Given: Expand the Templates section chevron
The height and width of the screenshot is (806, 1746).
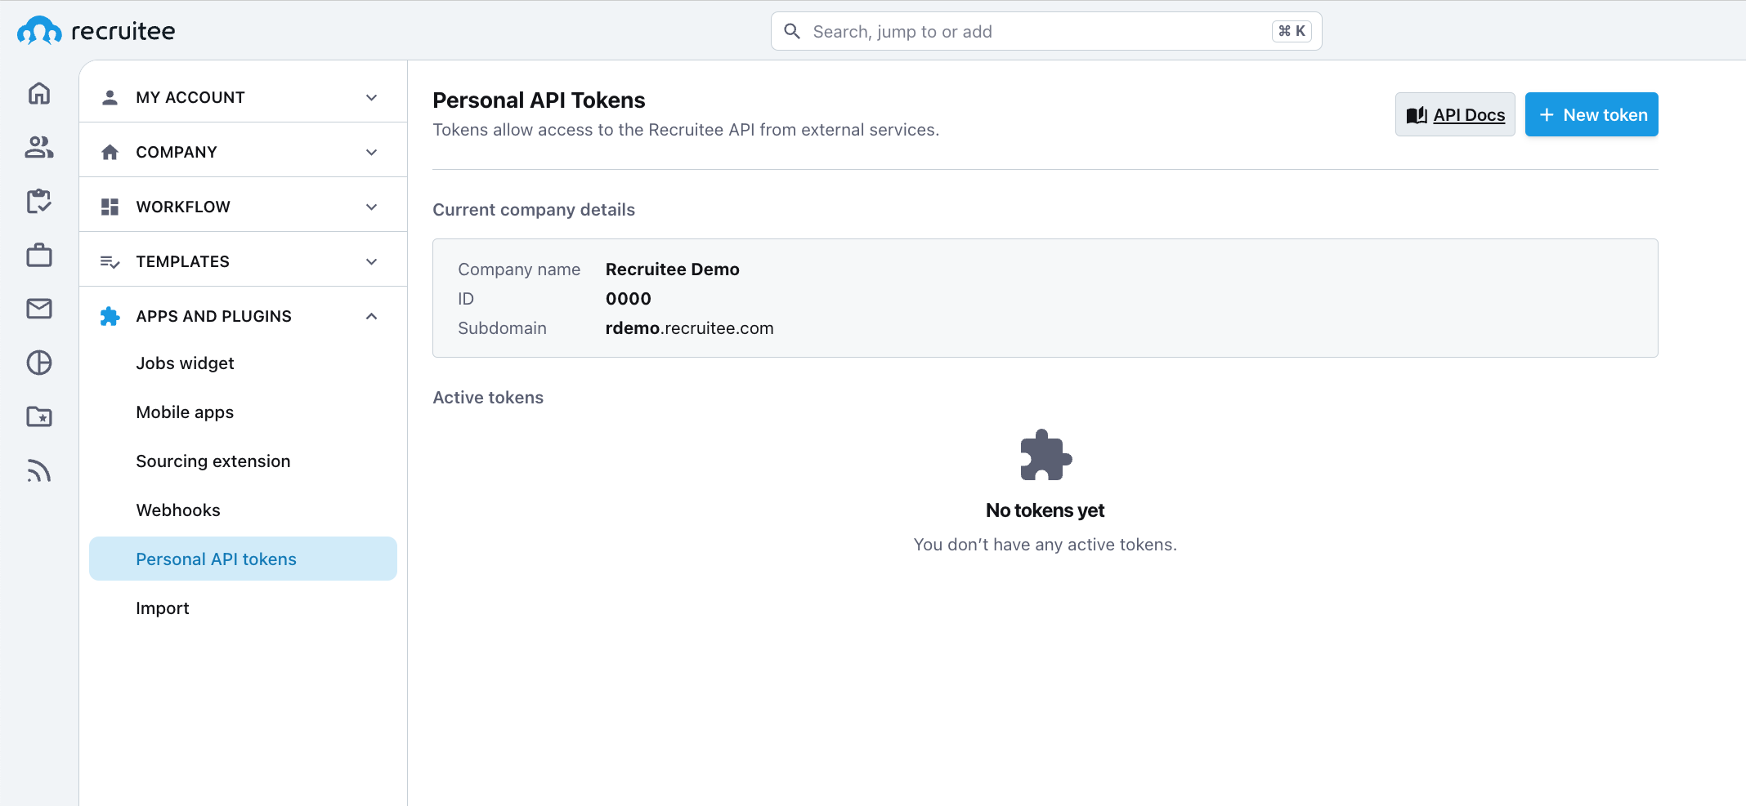Looking at the screenshot, I should coord(372,261).
